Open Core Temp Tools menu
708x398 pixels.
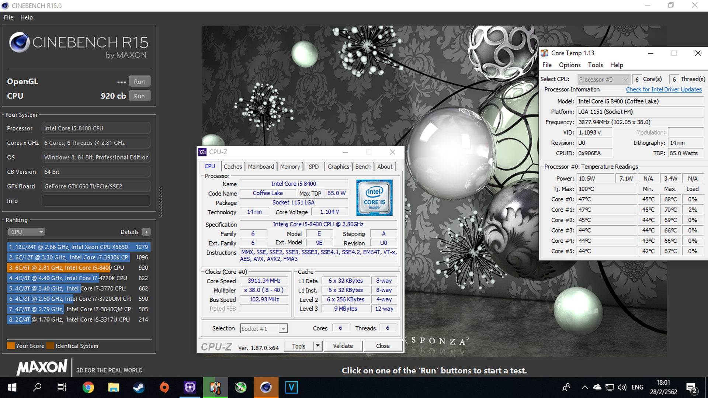596,65
